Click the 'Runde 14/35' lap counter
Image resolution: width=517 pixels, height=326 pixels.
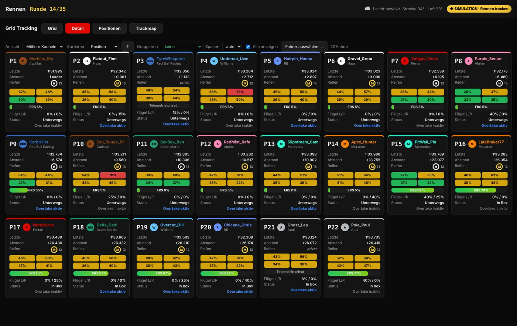[48, 9]
